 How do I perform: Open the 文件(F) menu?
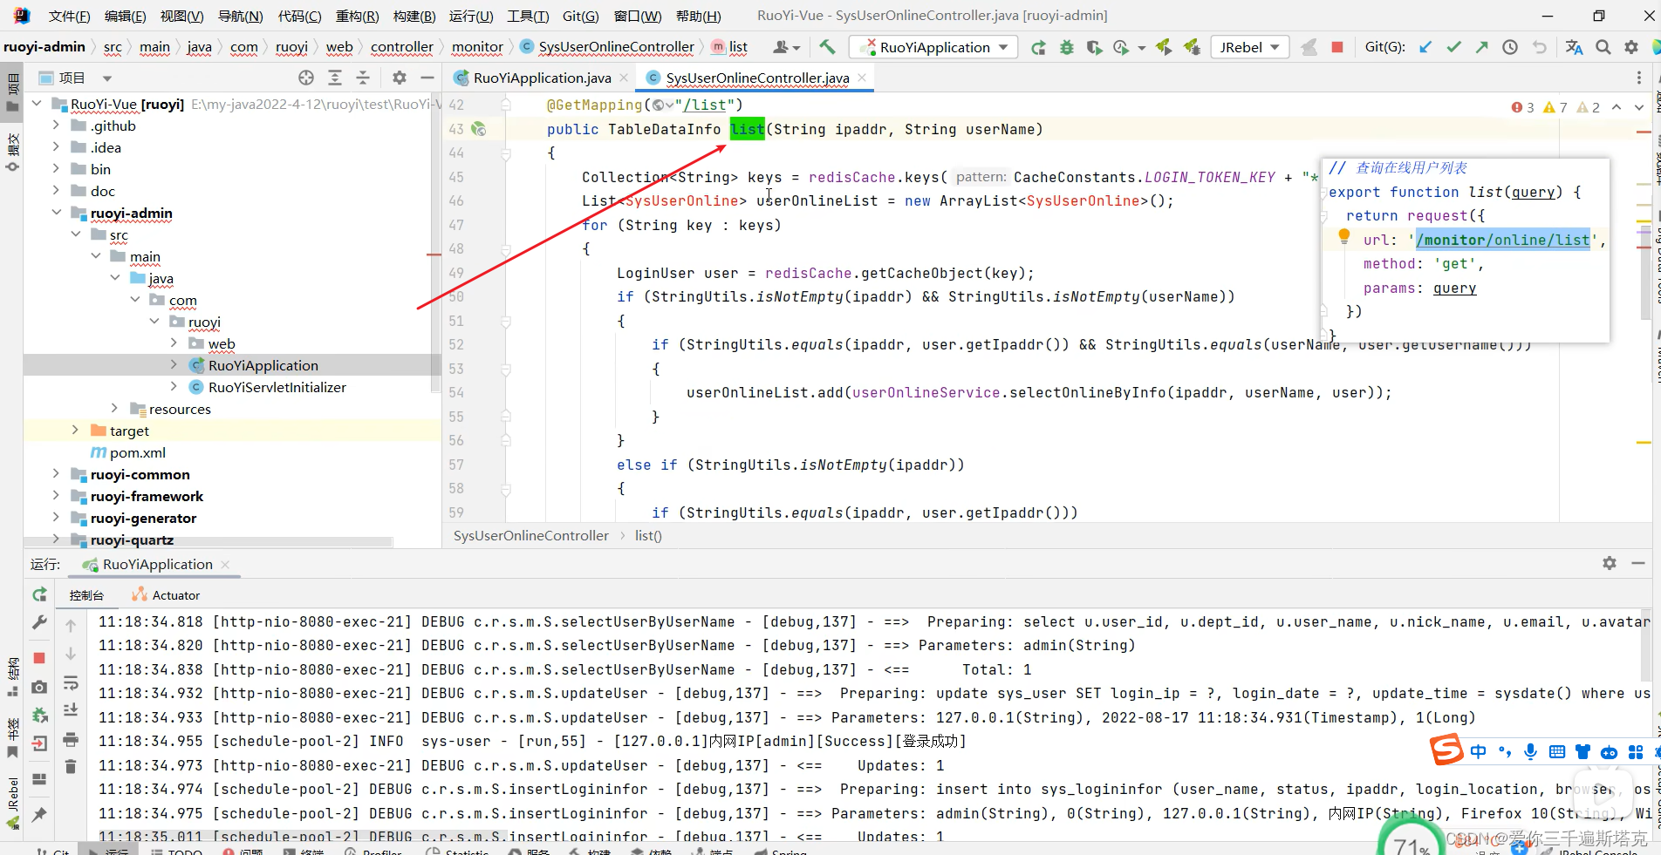tap(69, 16)
